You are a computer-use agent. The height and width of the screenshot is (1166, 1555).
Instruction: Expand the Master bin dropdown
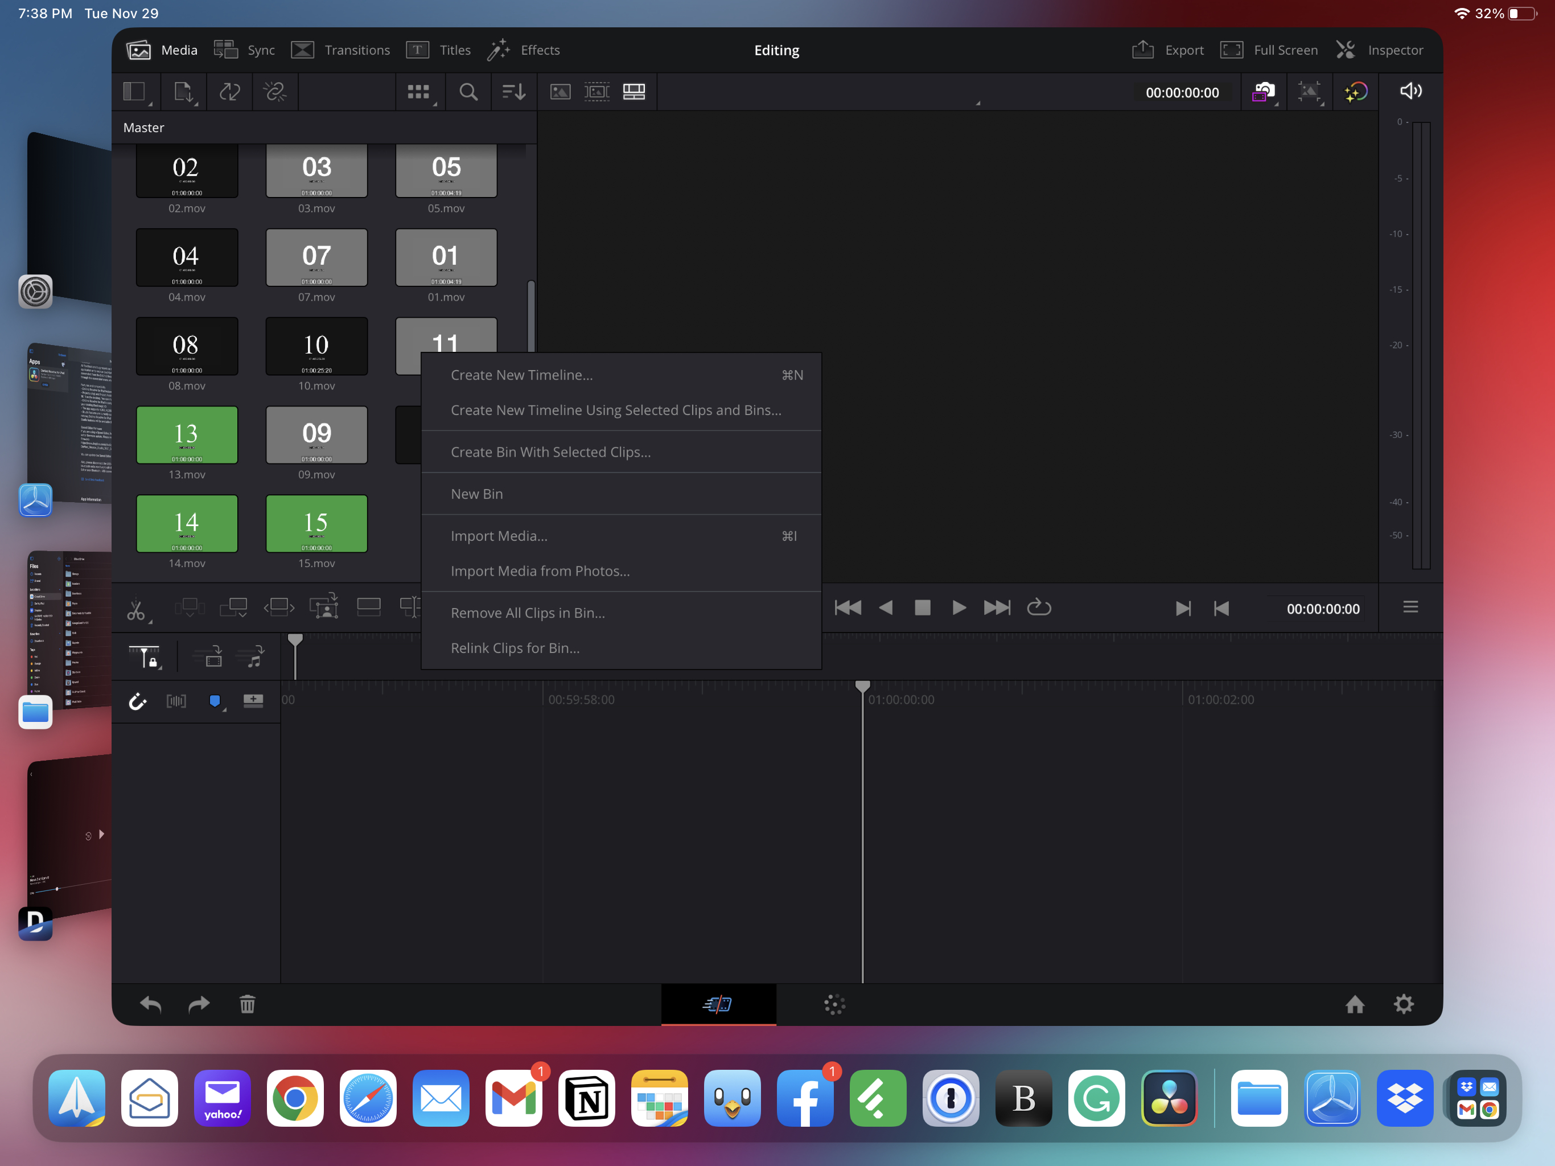143,128
